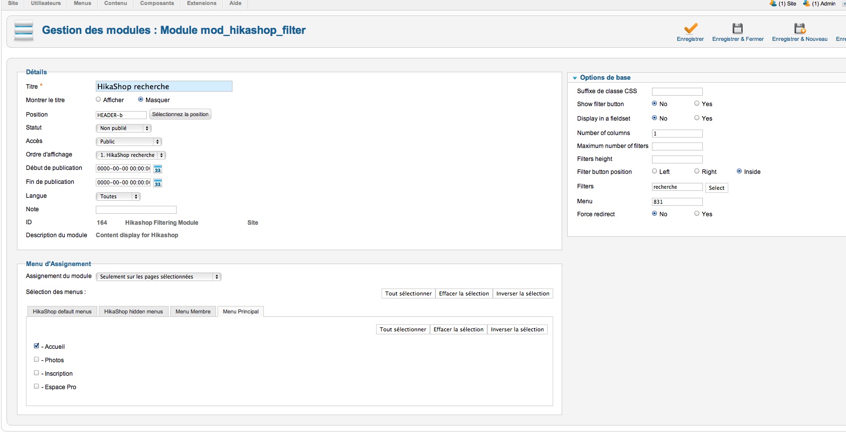846x435 pixels.
Task: Click the Filters field containing recherche
Action: [677, 187]
